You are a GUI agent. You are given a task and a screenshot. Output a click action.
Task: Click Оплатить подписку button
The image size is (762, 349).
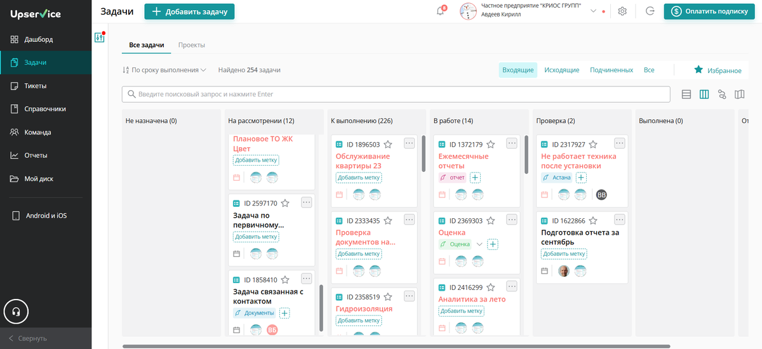pos(709,11)
